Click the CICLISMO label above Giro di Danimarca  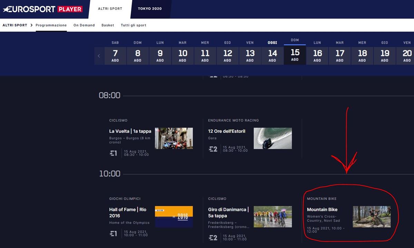click(217, 199)
